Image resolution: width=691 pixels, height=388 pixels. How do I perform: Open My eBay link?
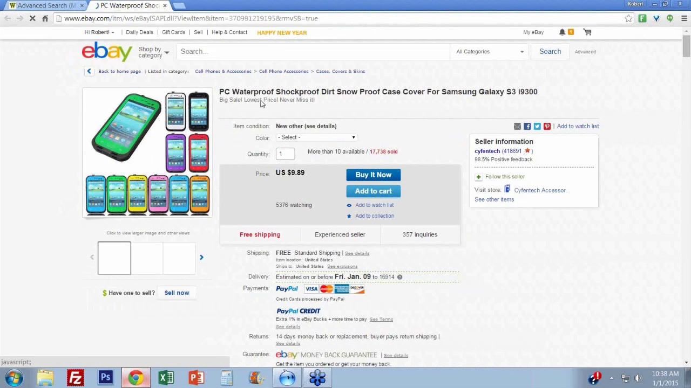(533, 32)
